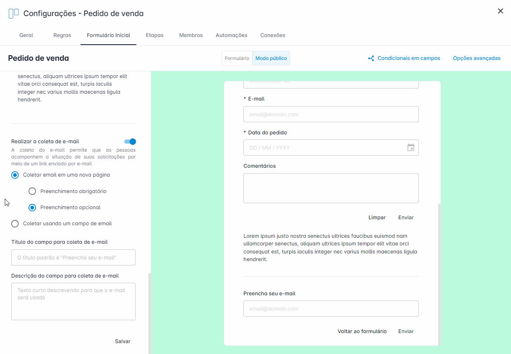This screenshot has height=354, width=511.
Task: Select Coletar email em uma nova página
Action: click(x=15, y=175)
